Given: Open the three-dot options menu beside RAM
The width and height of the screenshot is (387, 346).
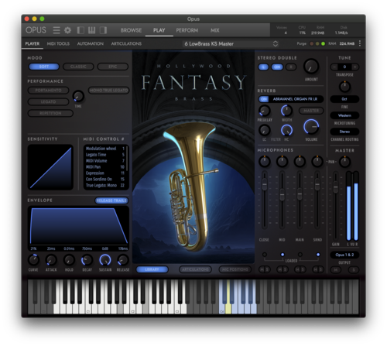Looking at the screenshot, I should pos(360,43).
